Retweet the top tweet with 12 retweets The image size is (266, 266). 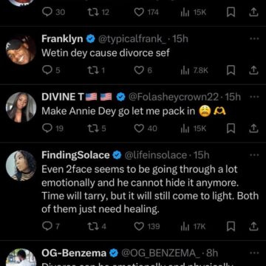pos(92,13)
